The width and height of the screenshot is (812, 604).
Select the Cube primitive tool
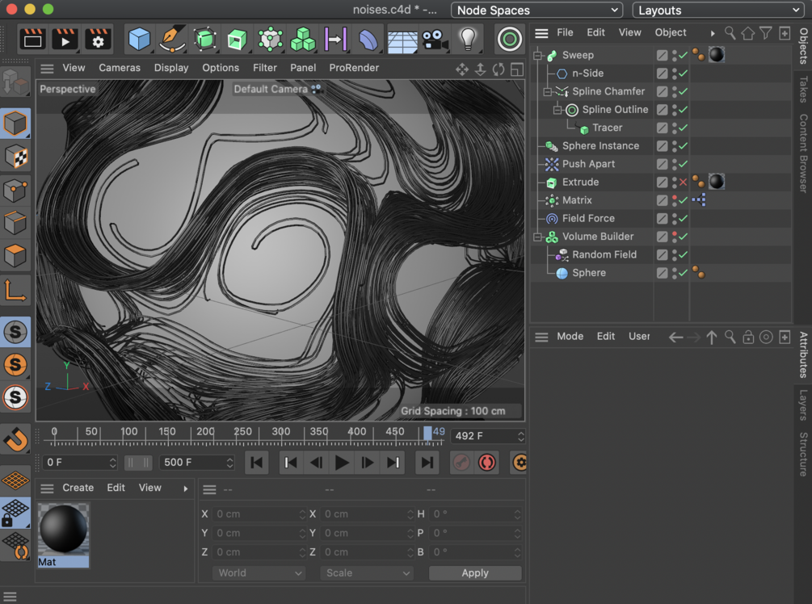tap(140, 39)
